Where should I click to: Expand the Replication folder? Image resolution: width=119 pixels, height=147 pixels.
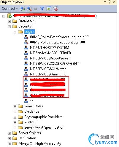[x=9, y=138]
